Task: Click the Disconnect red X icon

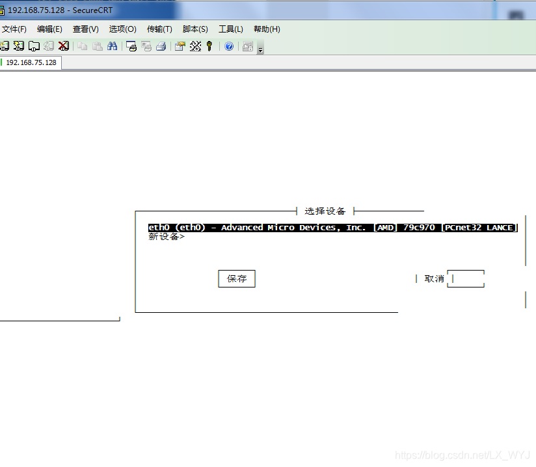Action: pos(64,46)
